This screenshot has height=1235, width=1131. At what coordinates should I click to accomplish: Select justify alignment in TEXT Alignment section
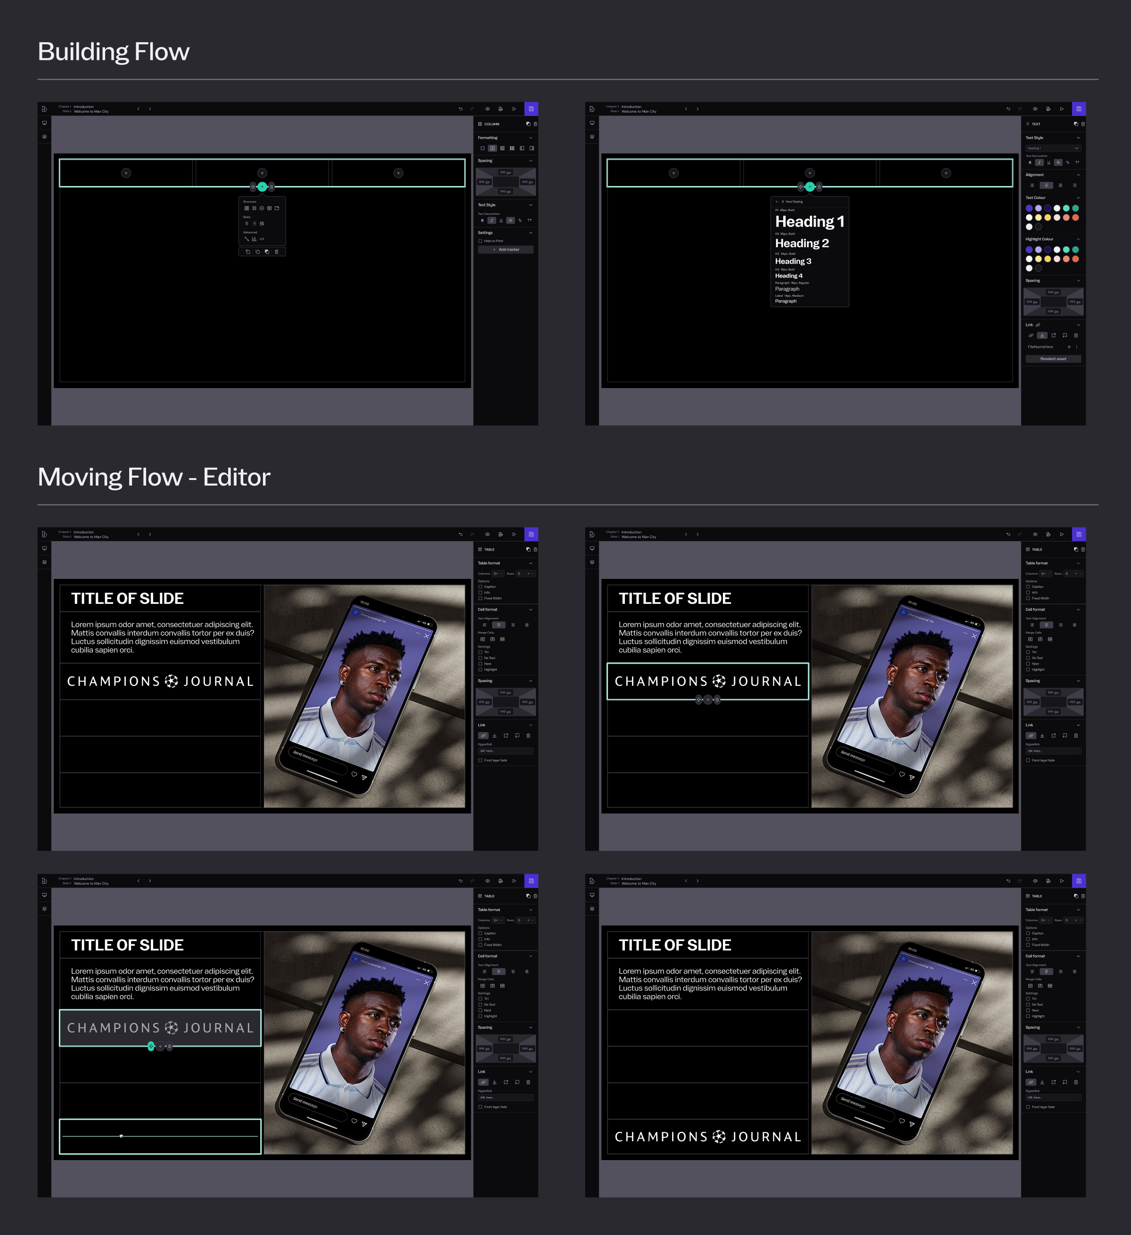coord(1060,185)
